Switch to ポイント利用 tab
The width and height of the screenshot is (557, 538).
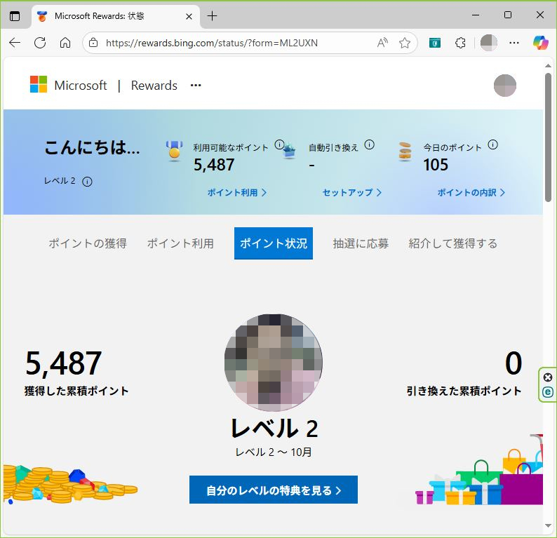(180, 243)
